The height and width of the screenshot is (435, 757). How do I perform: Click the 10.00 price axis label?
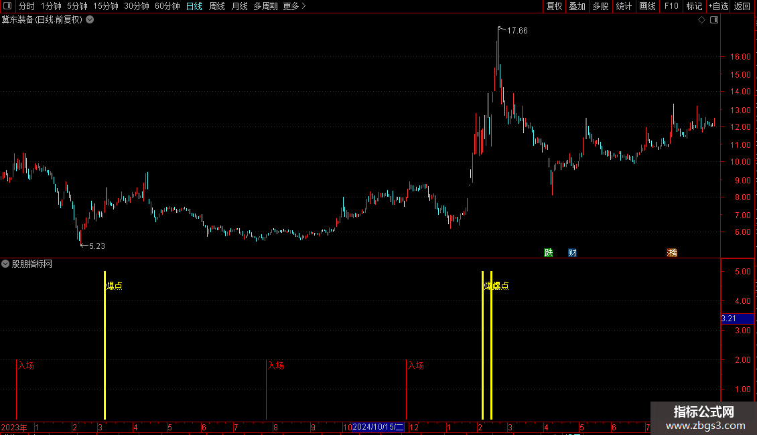click(x=740, y=162)
